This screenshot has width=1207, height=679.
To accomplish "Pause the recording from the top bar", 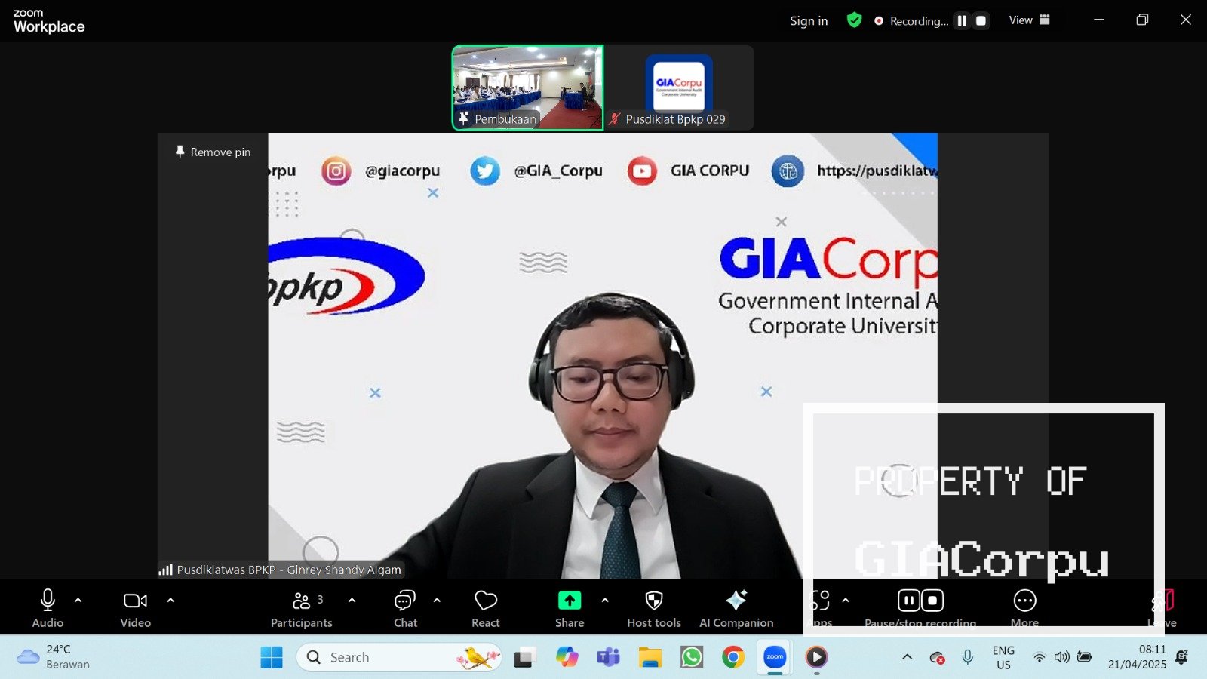I will click(962, 21).
